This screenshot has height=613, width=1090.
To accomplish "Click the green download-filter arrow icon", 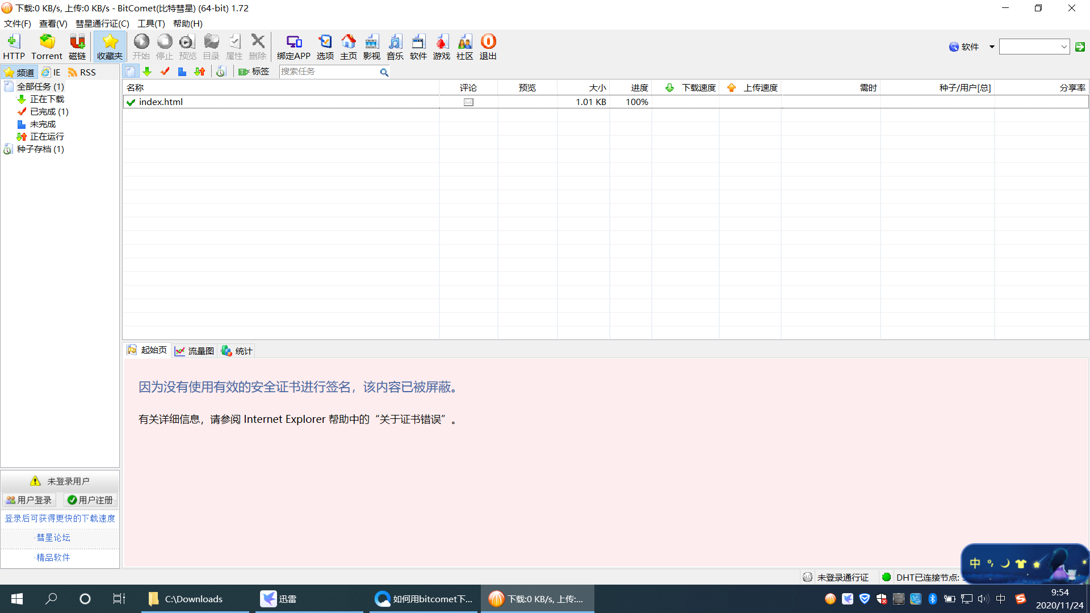I will pyautogui.click(x=147, y=72).
